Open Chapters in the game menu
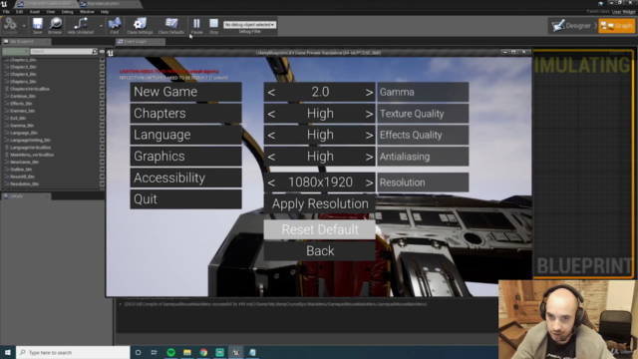 coord(185,113)
